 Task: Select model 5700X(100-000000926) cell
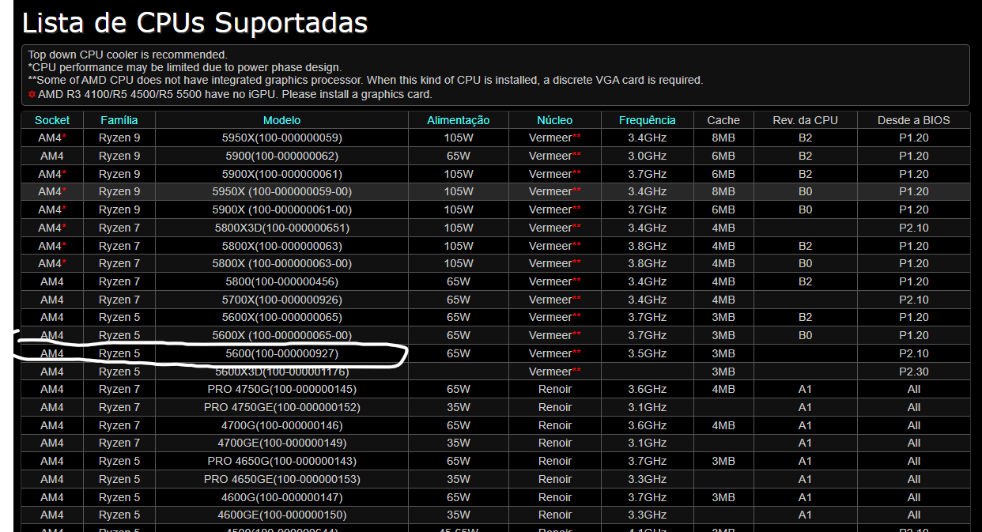282,300
